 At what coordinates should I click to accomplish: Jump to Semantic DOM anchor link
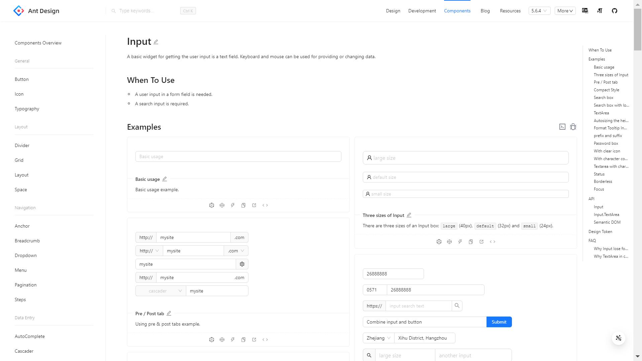[607, 222]
